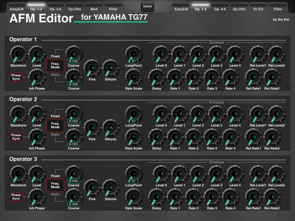Screen dimensions: 295x221
Task: Click Operator 1 LoopPoint knob
Action: pos(134,54)
